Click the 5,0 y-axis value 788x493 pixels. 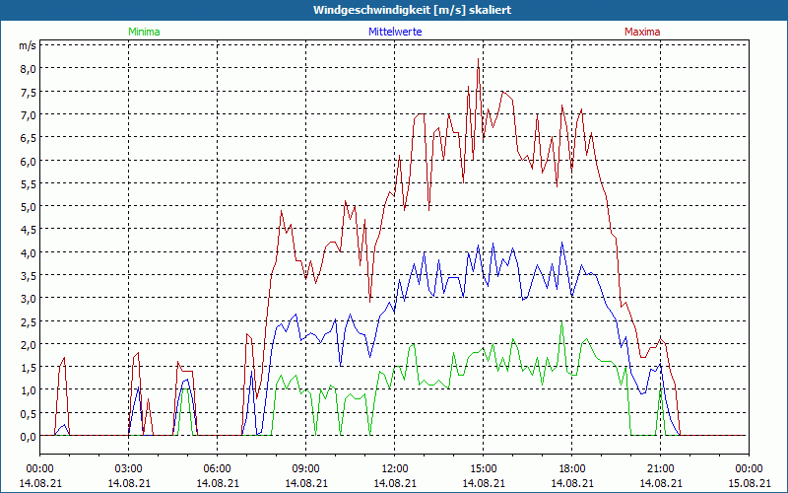(x=28, y=207)
